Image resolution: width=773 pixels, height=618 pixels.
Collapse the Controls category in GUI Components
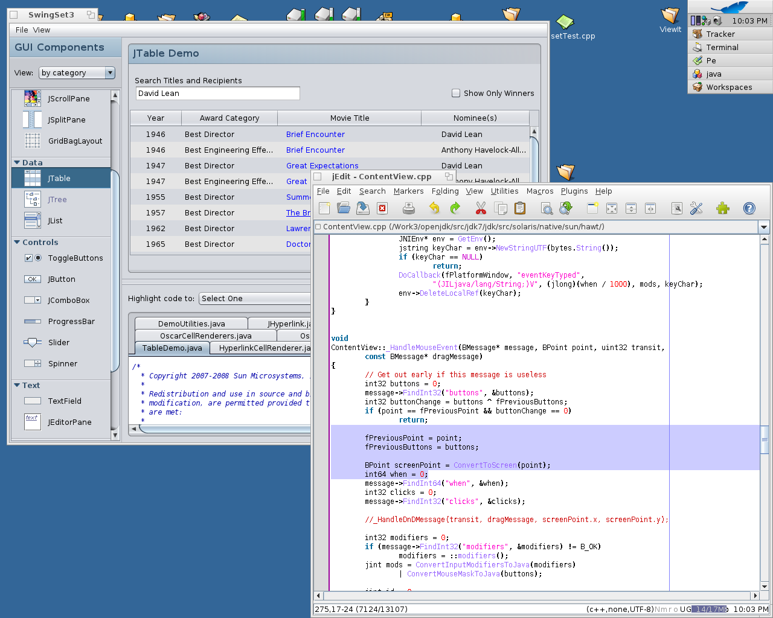point(17,242)
